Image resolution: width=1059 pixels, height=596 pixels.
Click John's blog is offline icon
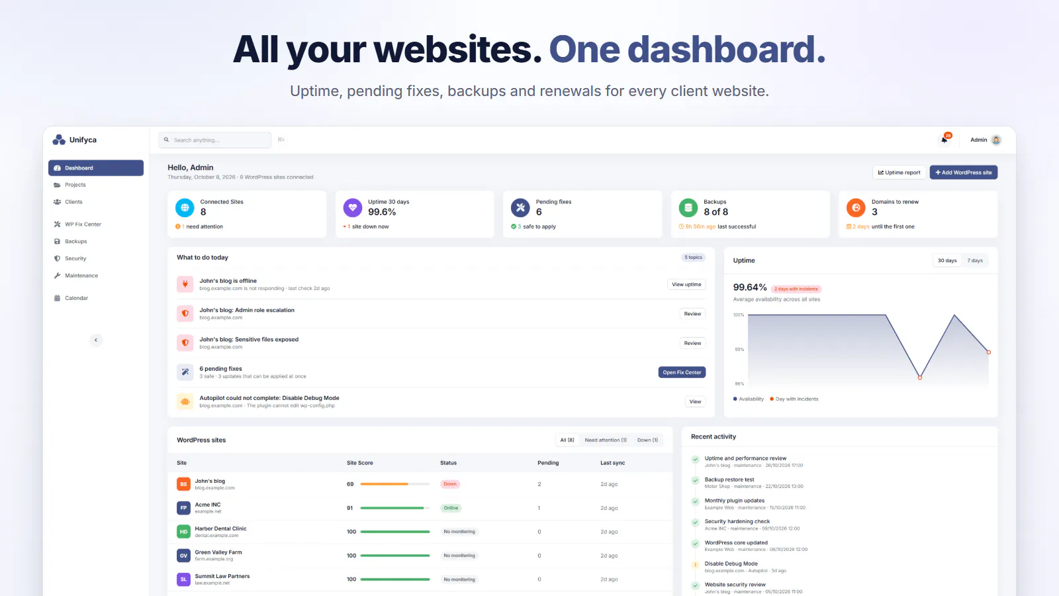[x=185, y=284]
